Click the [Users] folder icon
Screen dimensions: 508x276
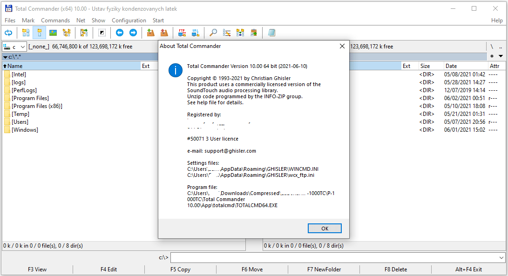7,122
